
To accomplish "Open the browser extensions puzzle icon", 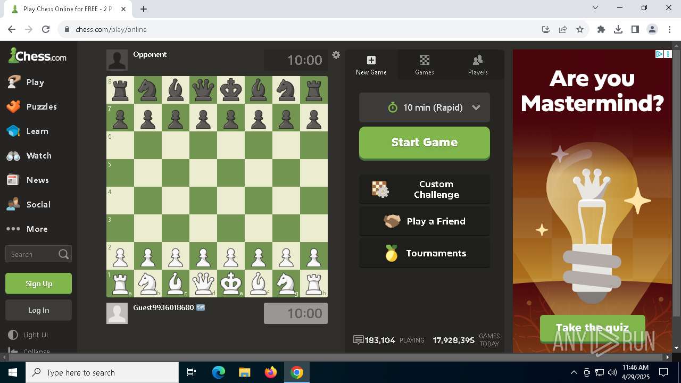I will pos(601,29).
